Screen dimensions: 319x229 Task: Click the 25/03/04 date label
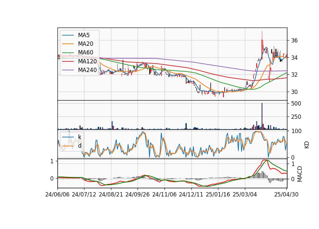(245, 194)
